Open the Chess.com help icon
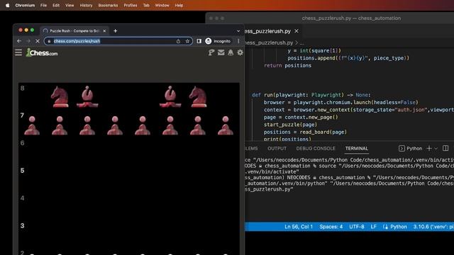The height and width of the screenshot is (255, 454). [x=211, y=52]
